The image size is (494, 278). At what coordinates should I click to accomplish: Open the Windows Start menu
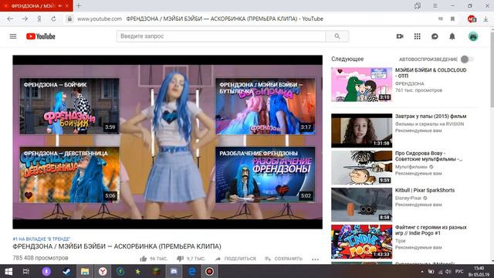click(8, 271)
